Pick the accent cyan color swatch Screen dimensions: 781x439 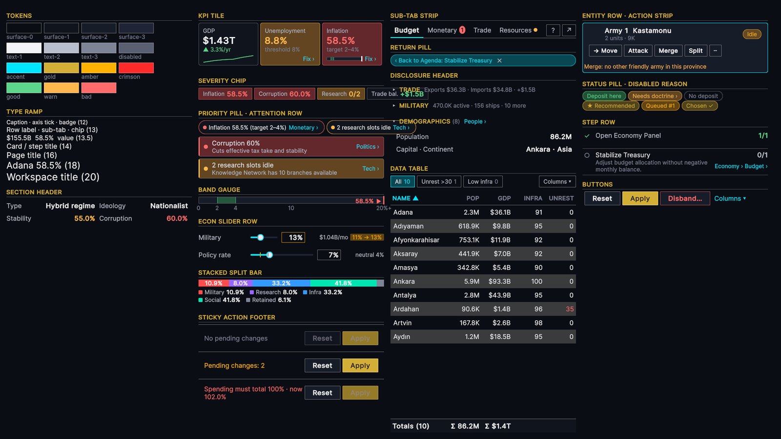pyautogui.click(x=24, y=68)
